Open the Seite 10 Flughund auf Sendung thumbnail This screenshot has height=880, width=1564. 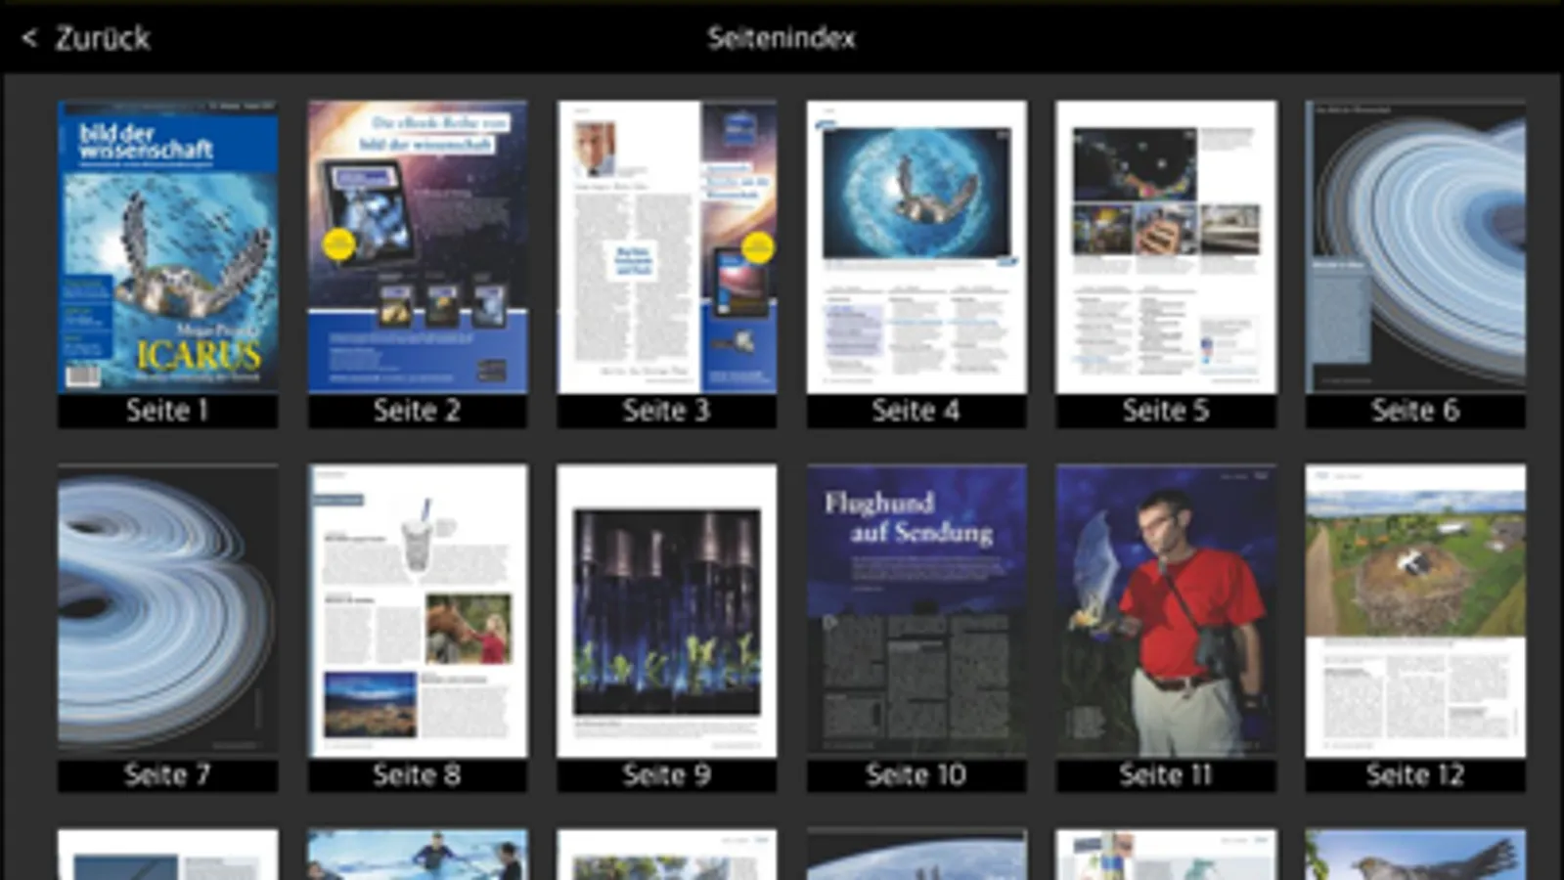click(x=916, y=611)
